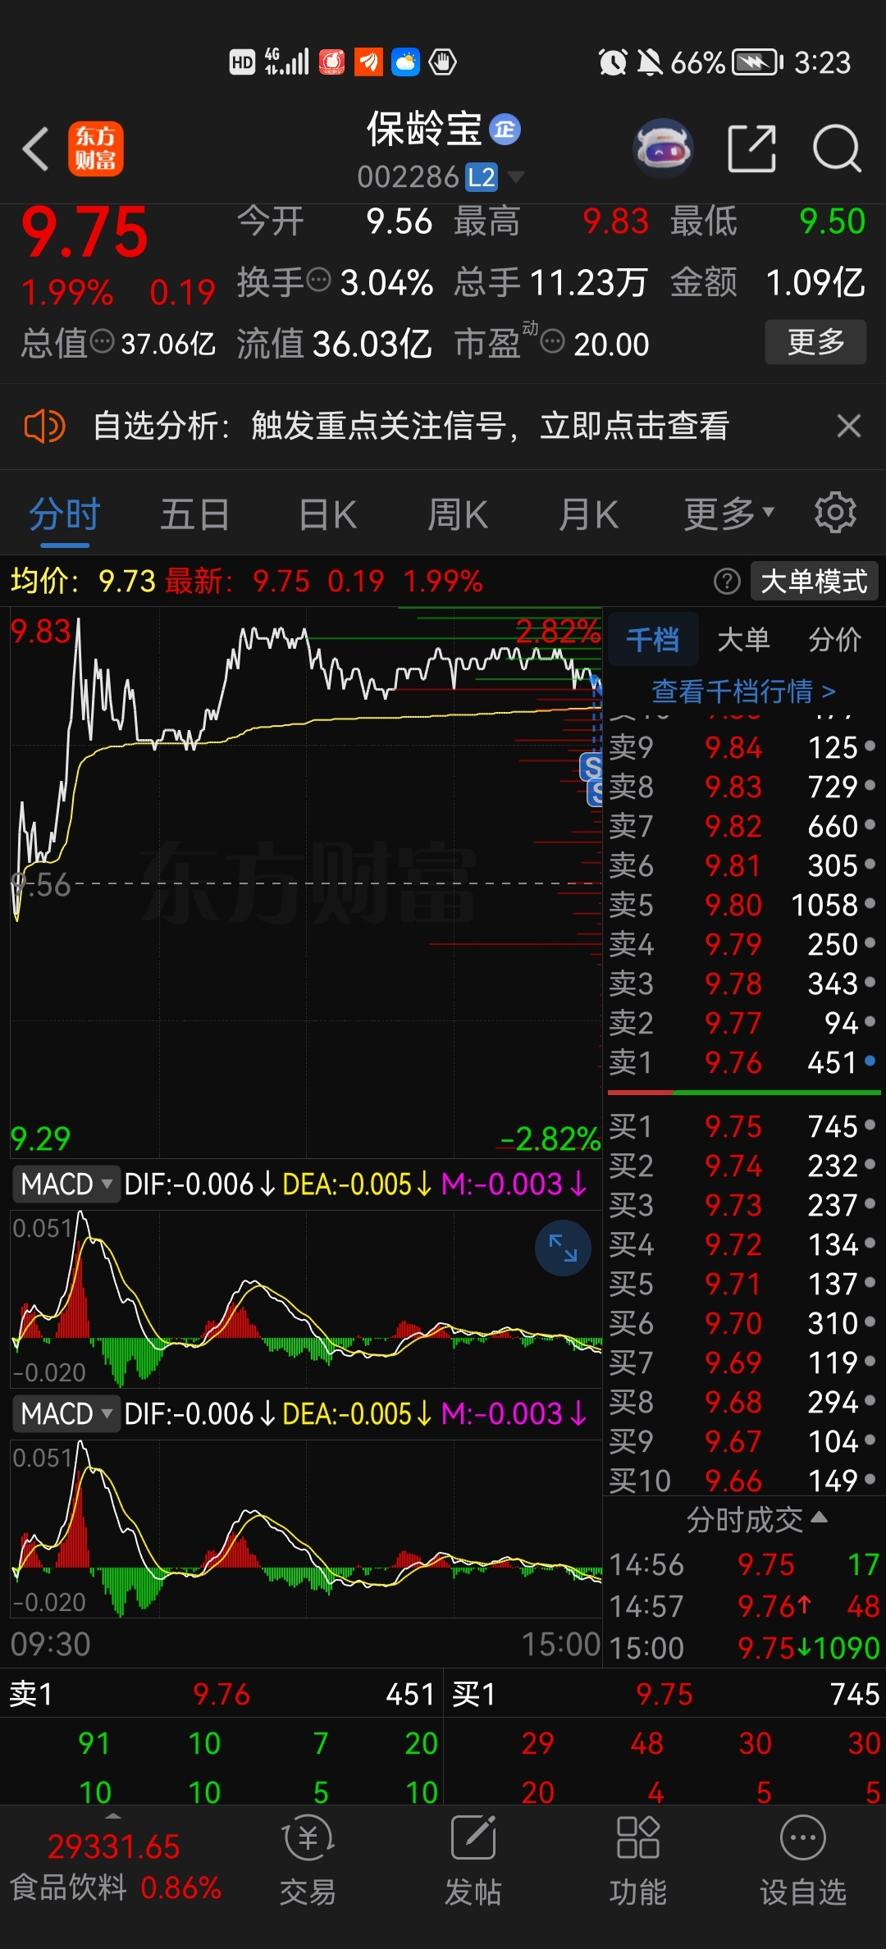Tap the 更多 quote details button
The image size is (886, 1949).
point(815,341)
